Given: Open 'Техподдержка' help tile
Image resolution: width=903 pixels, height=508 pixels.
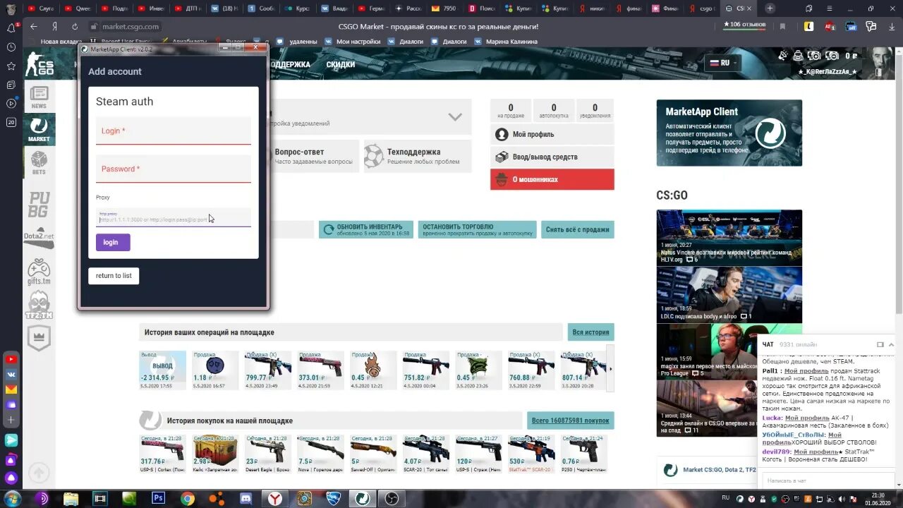Looking at the screenshot, I should coord(418,156).
